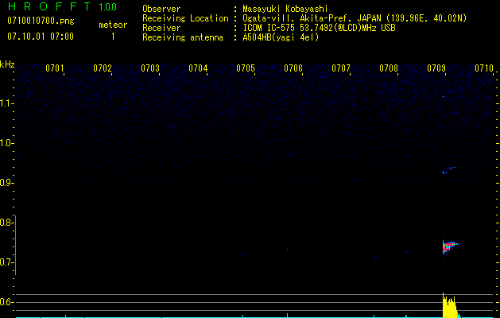This screenshot has height=318, width=500.
Task: Click the kHz axis unit label
Action: (x=7, y=64)
